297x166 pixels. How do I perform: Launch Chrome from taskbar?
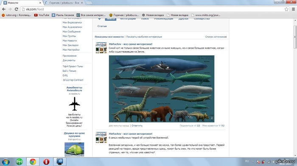[33, 162]
